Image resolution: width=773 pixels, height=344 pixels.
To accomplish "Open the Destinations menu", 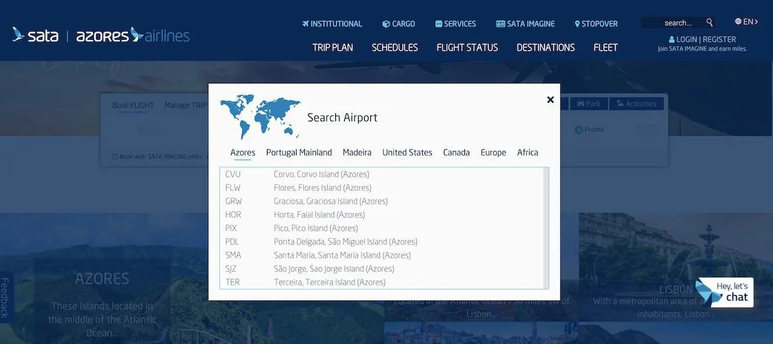I will 546,47.
